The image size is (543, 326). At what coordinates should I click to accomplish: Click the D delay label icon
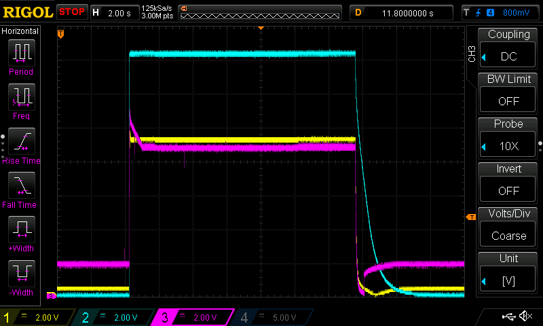point(358,13)
